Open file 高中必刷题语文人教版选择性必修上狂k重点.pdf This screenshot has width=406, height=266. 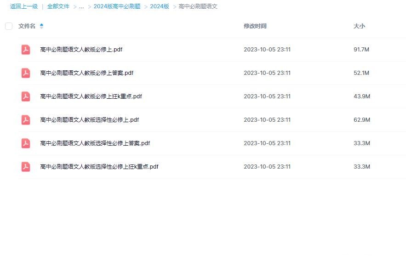click(99, 167)
